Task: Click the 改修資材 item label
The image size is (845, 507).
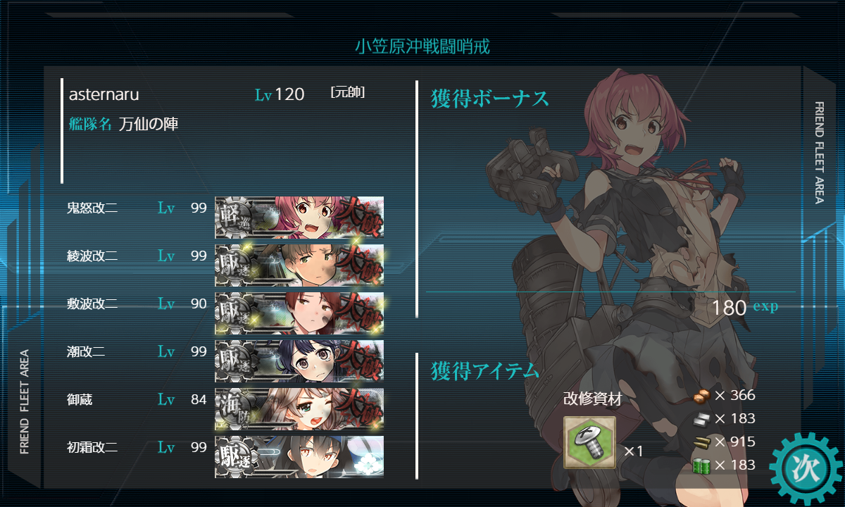Action: click(592, 399)
